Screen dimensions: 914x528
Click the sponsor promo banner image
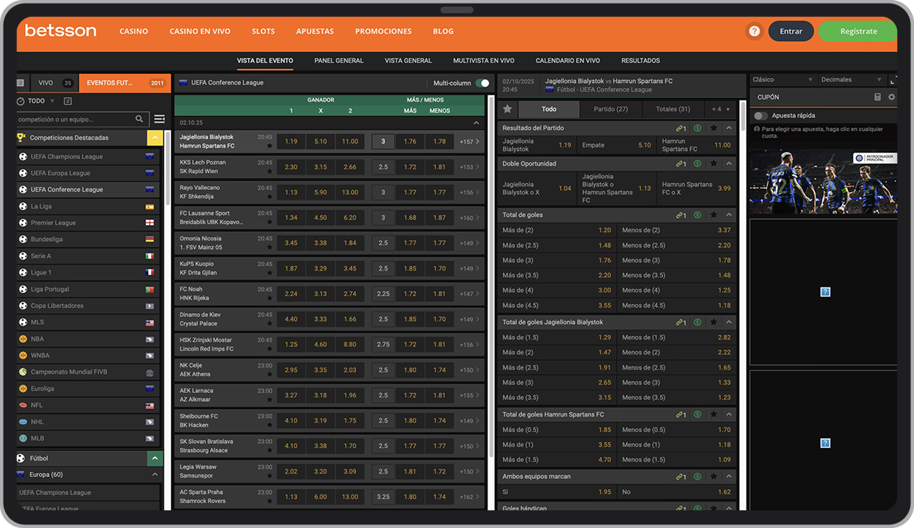(823, 181)
